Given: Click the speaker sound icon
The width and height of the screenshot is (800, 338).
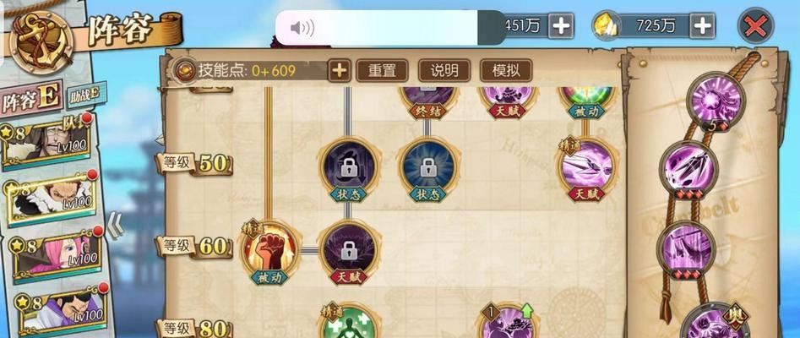Looking at the screenshot, I should tap(302, 28).
